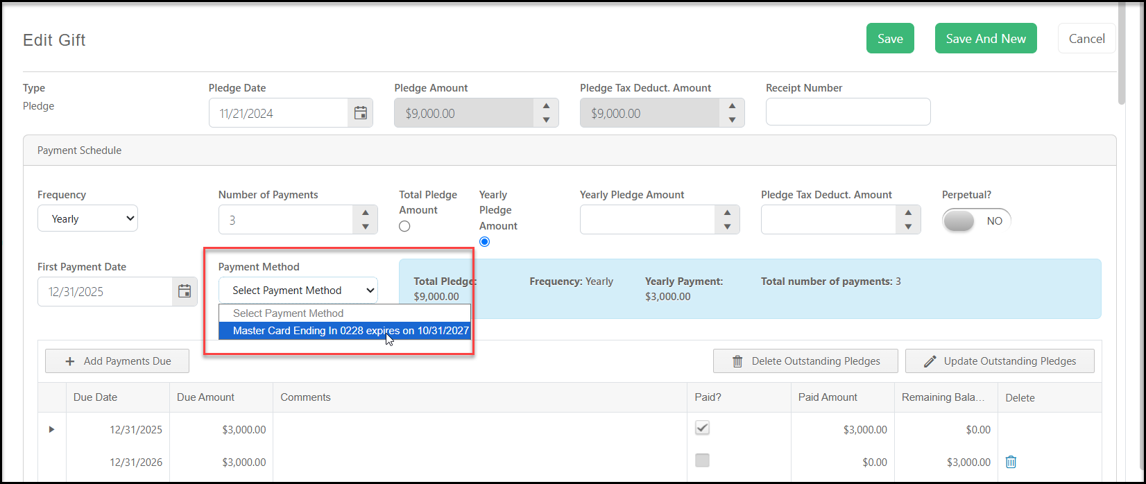Open the Frequency dropdown
This screenshot has width=1146, height=484.
tap(87, 218)
